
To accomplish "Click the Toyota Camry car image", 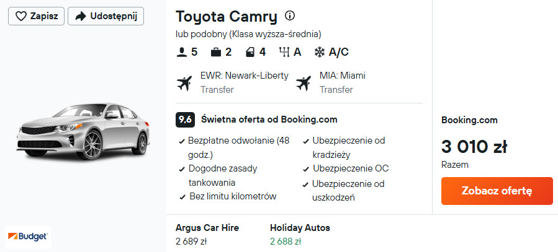I will [82, 131].
